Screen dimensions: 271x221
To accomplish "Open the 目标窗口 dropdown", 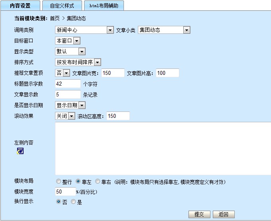I will tap(68, 41).
